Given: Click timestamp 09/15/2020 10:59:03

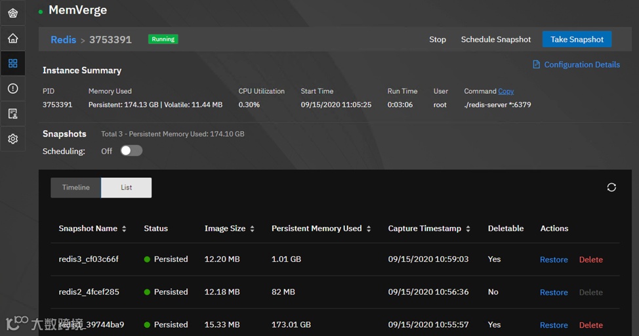Looking at the screenshot, I should pos(428,259).
